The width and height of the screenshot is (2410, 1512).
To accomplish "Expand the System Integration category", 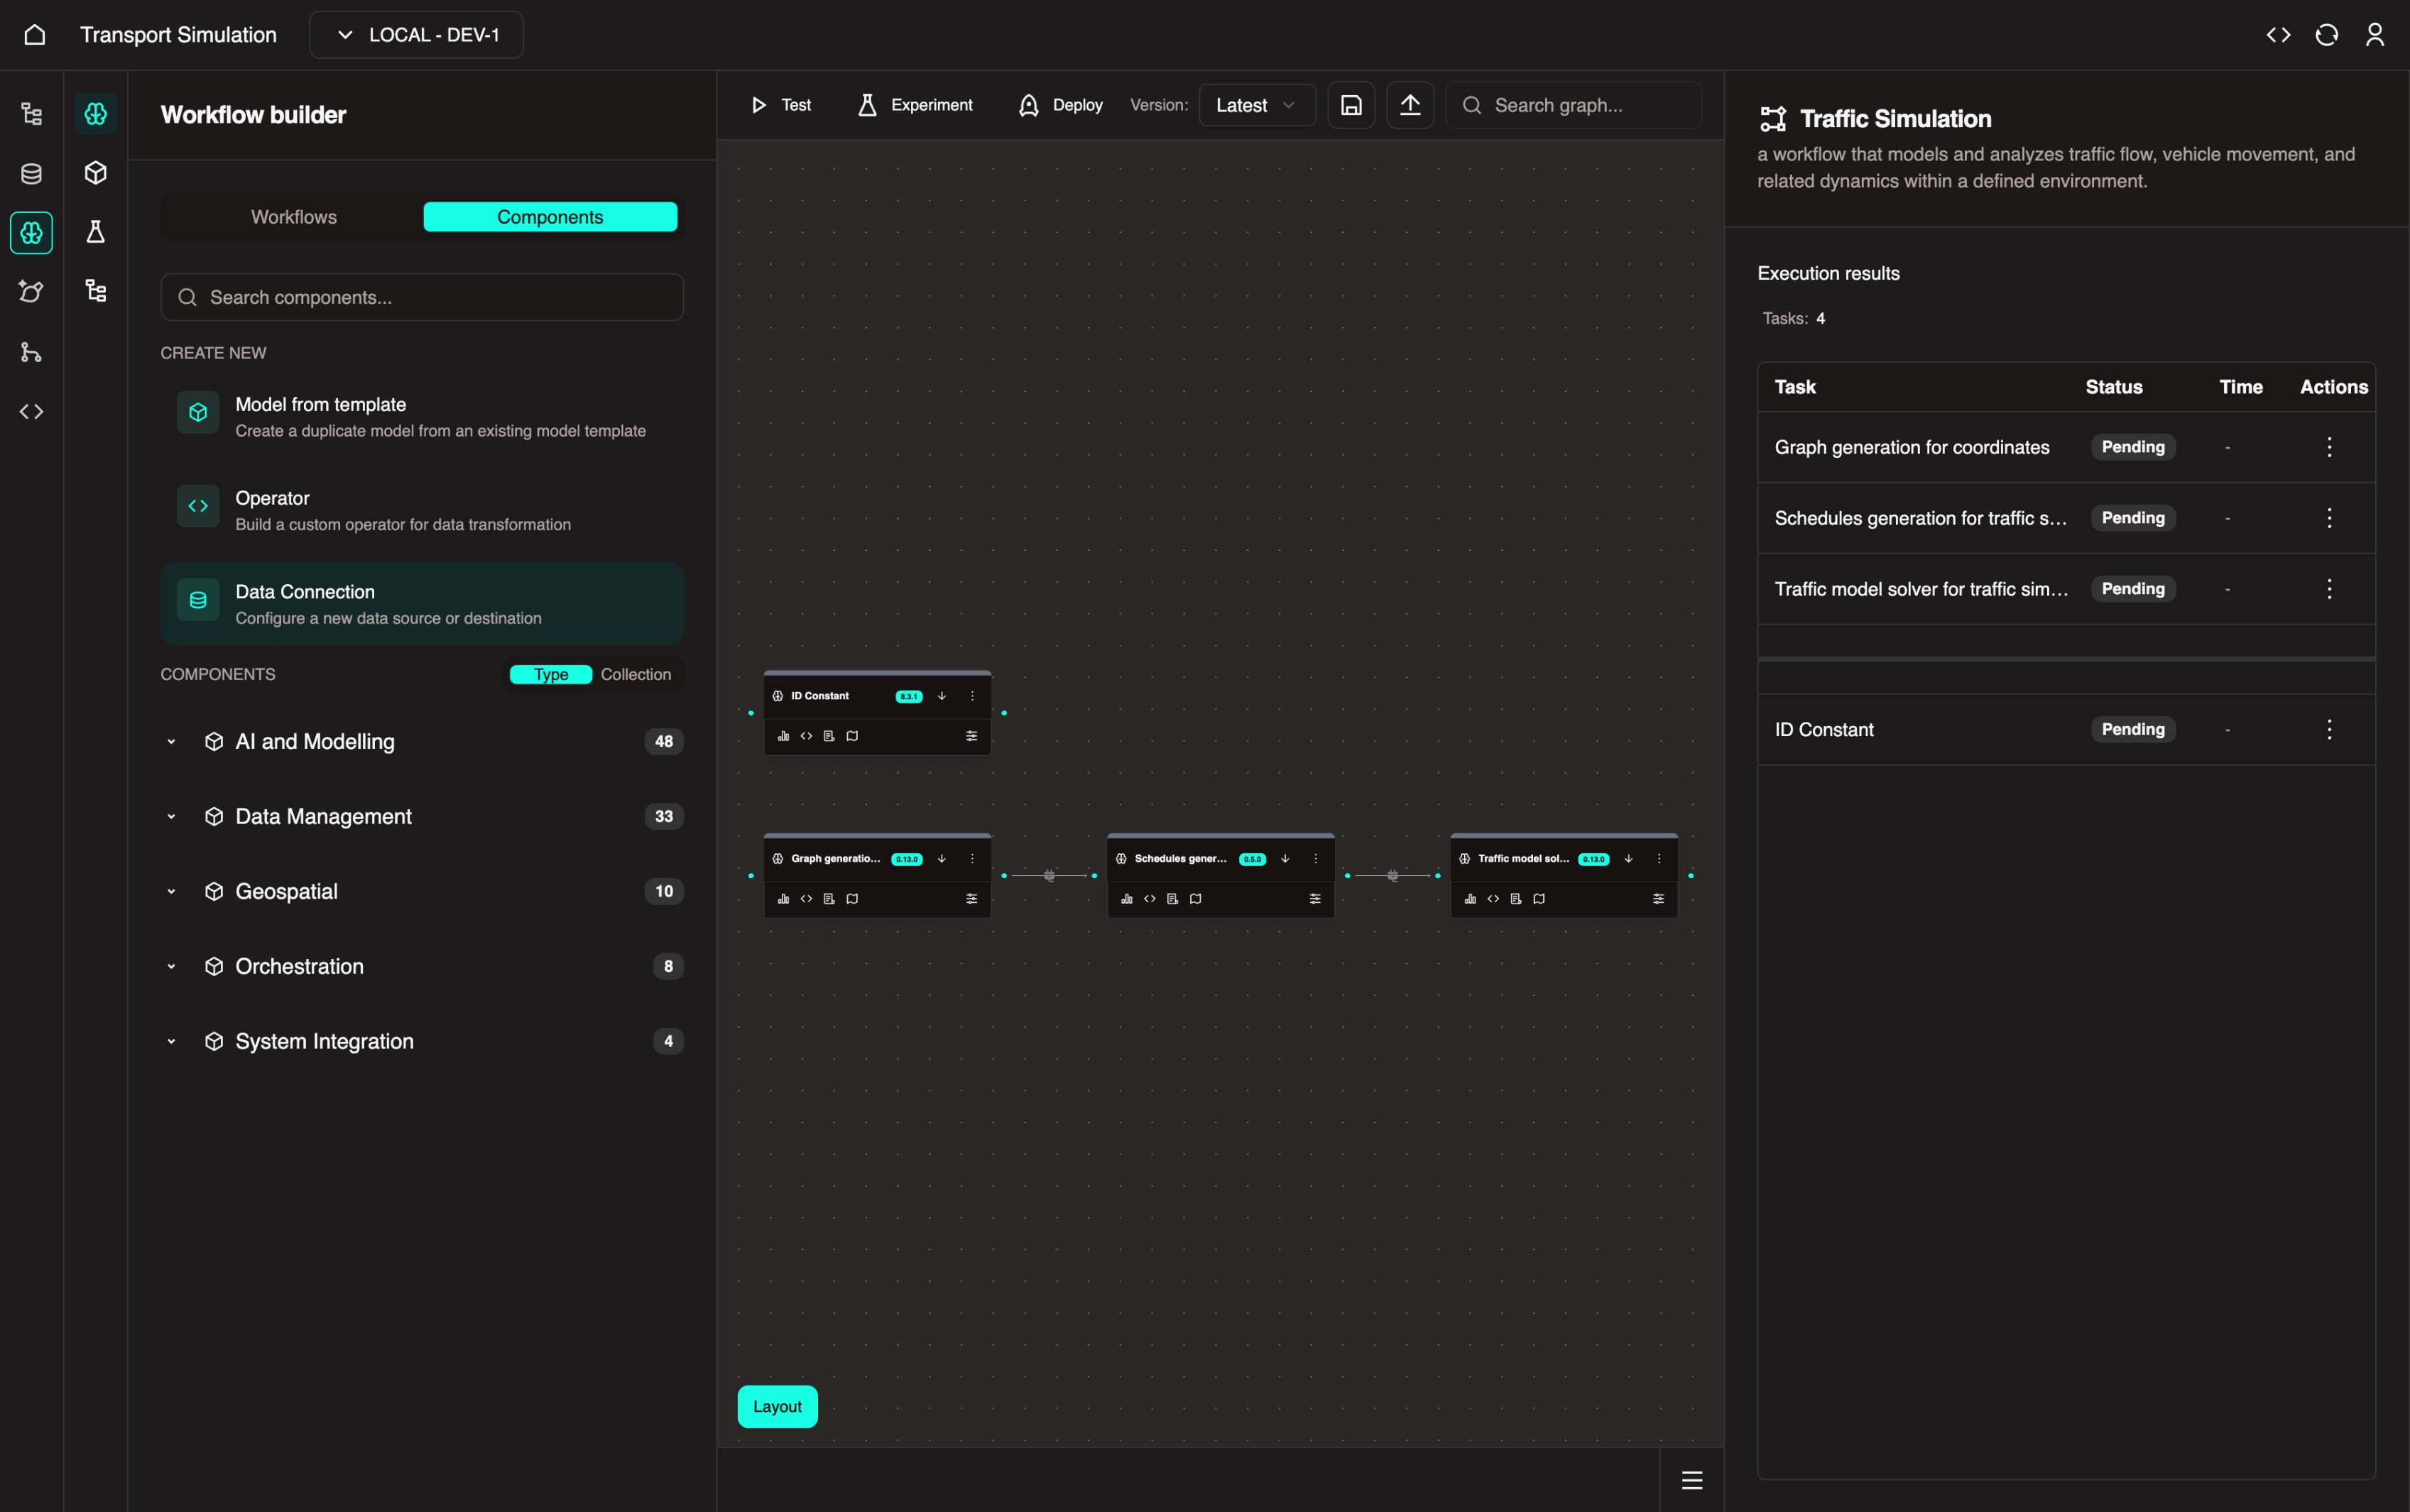I will pyautogui.click(x=421, y=1041).
